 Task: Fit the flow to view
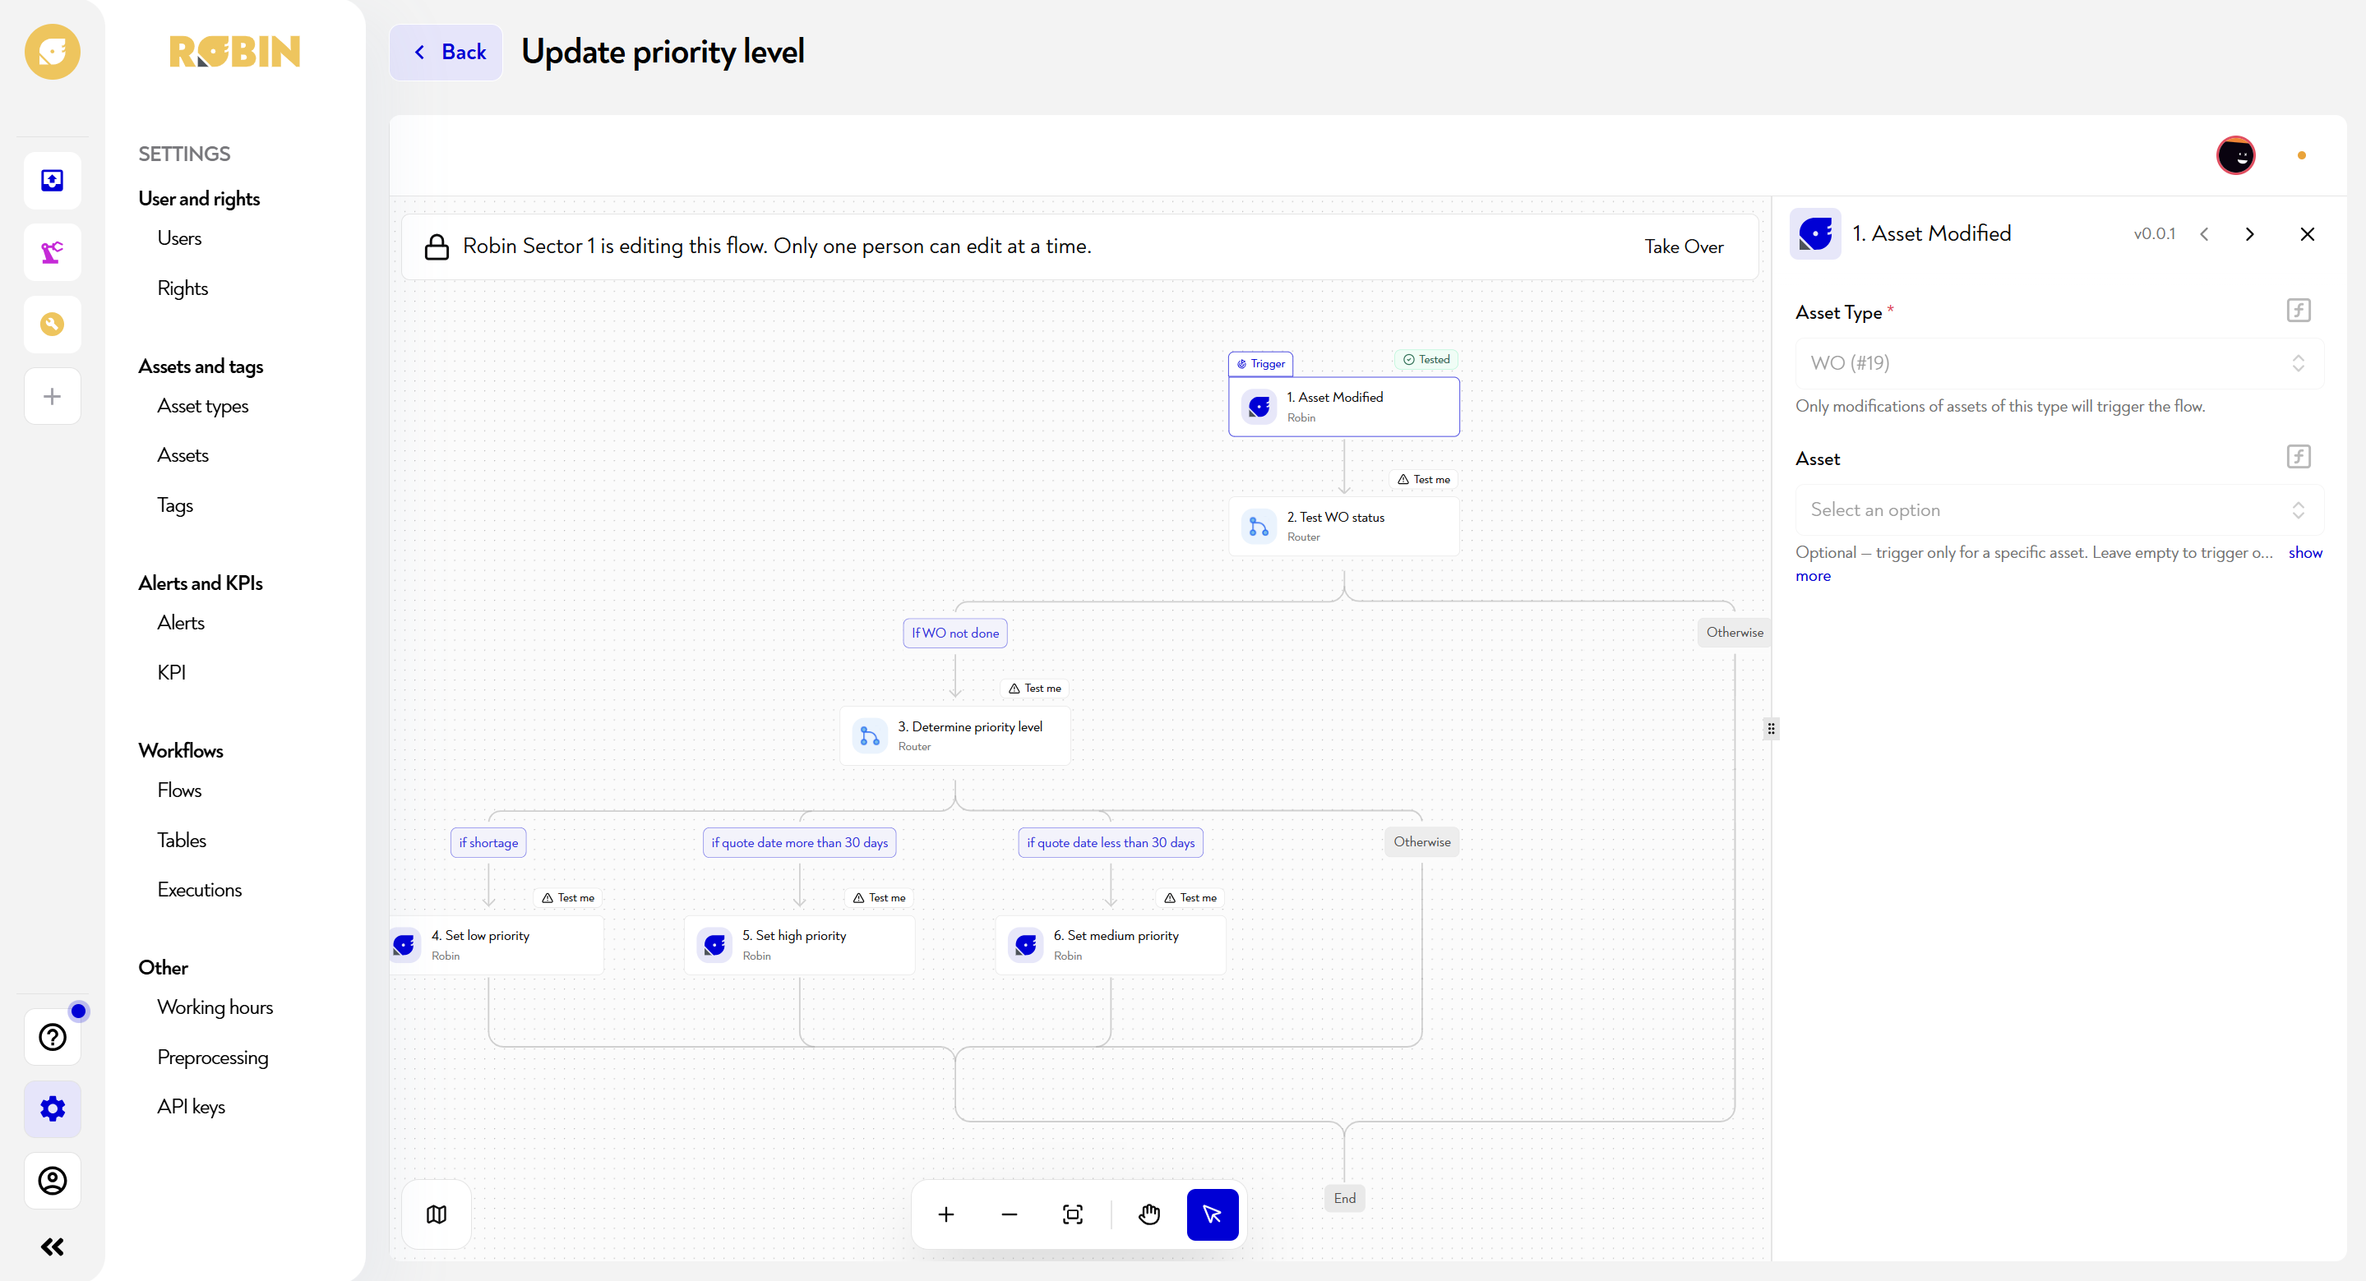(x=1073, y=1215)
